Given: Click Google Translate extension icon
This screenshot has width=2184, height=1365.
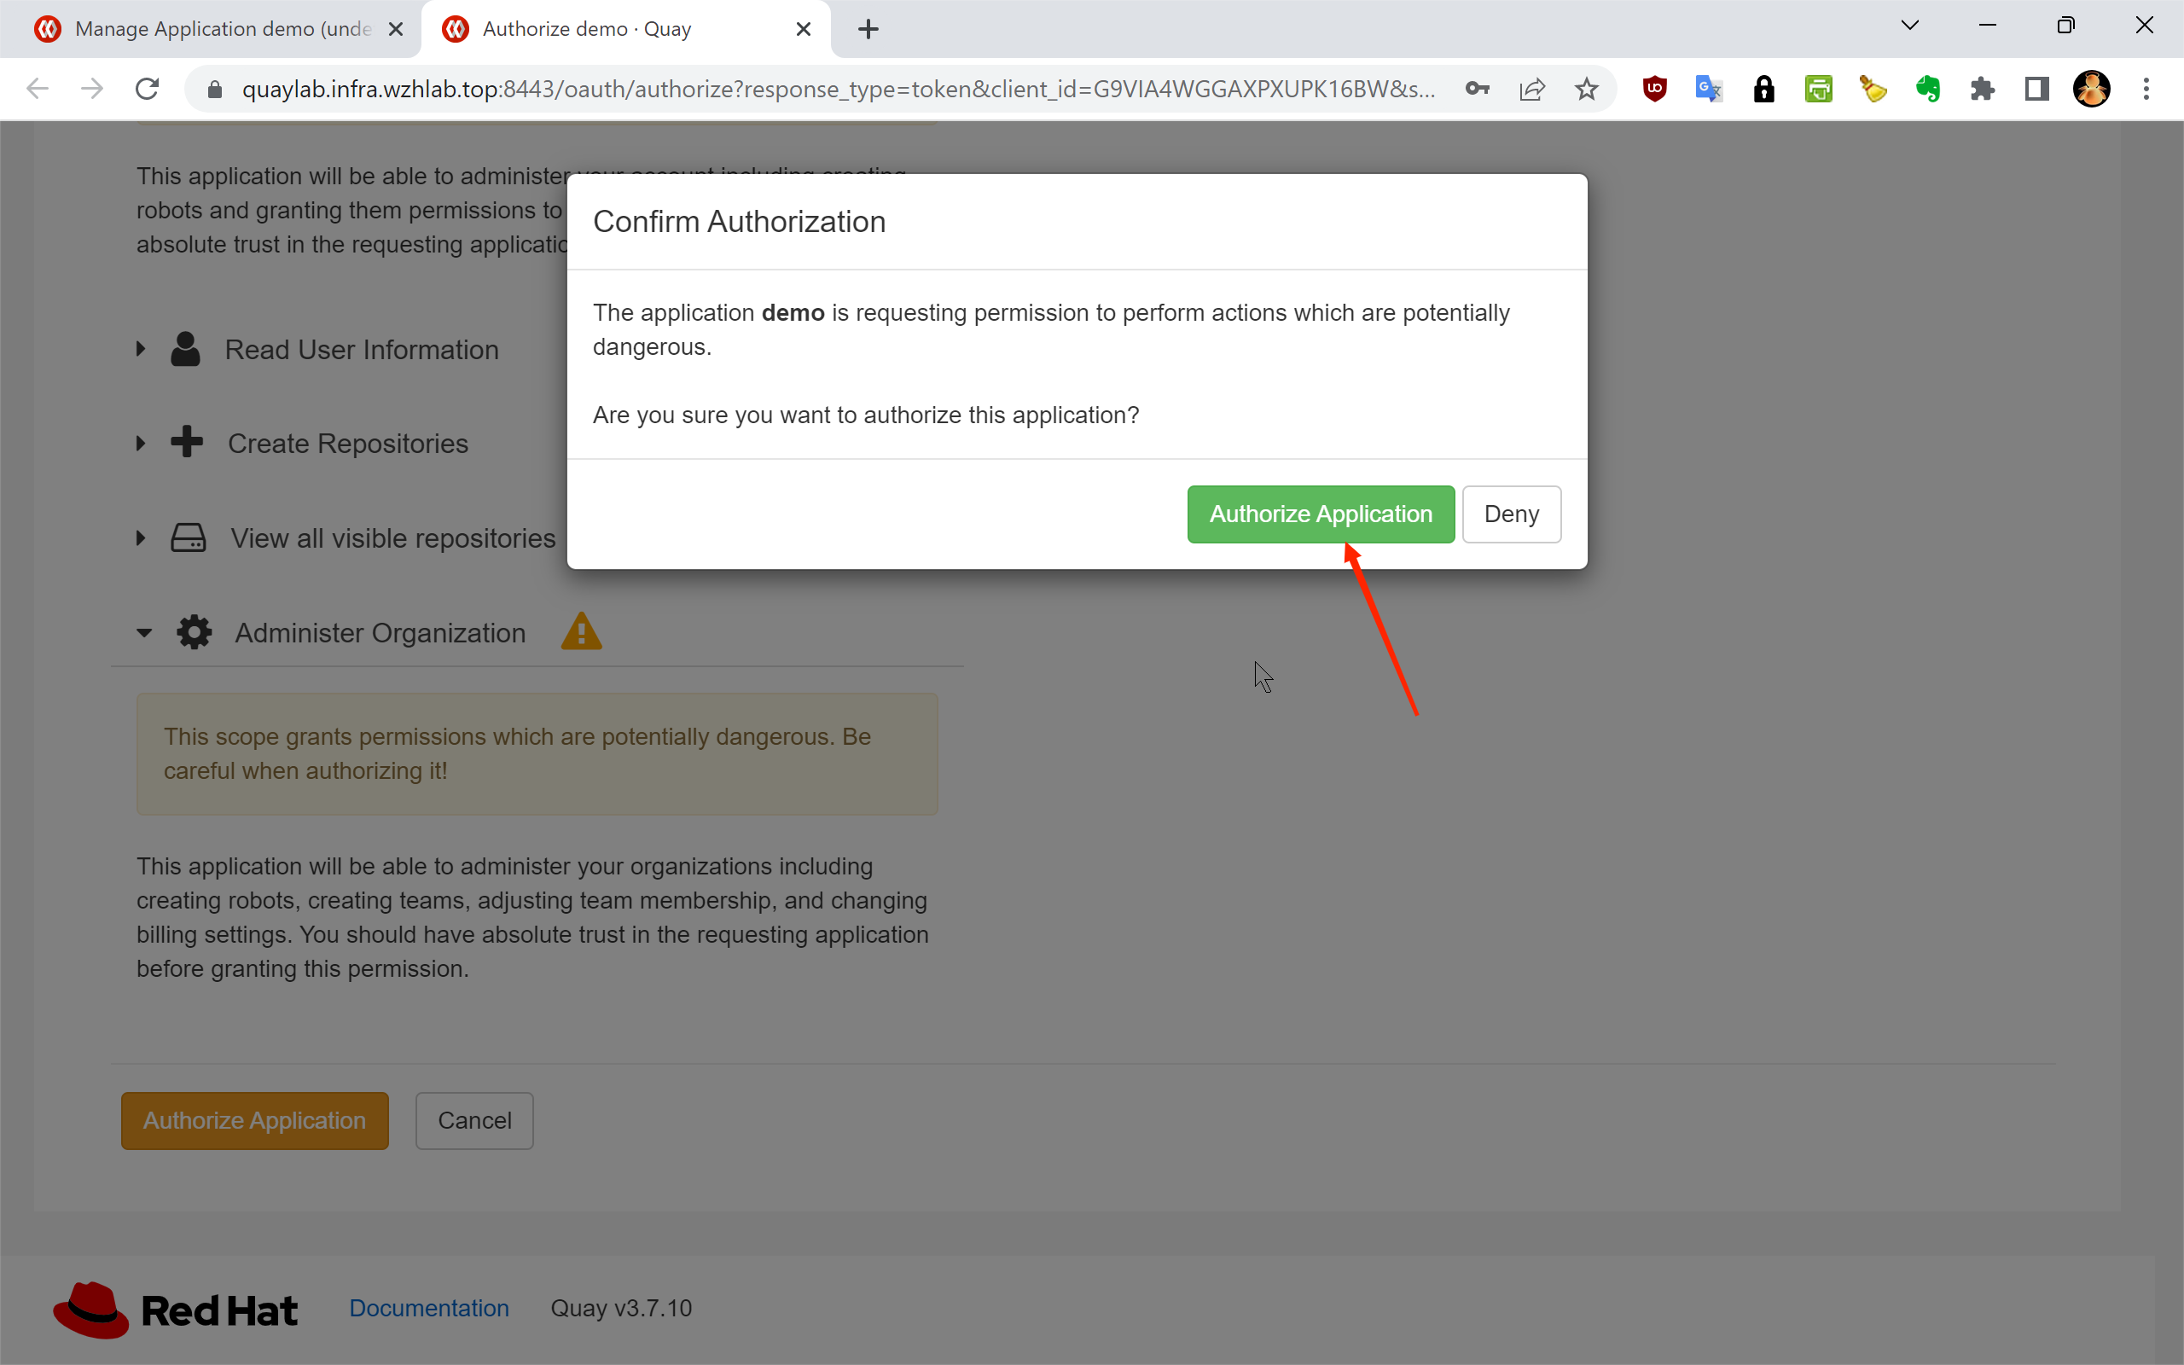Looking at the screenshot, I should (1709, 89).
